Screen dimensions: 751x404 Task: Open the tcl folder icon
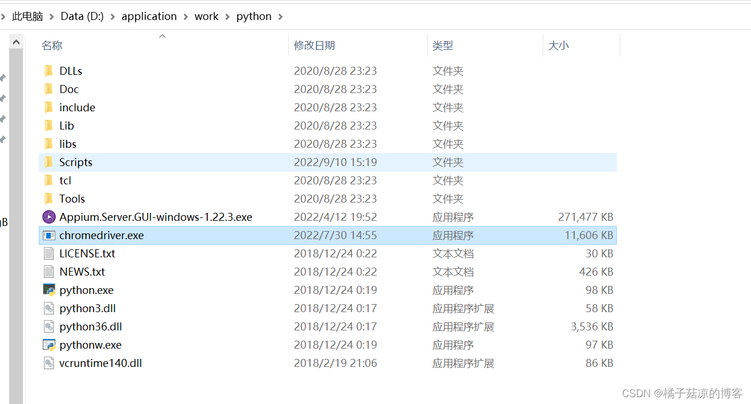click(49, 180)
